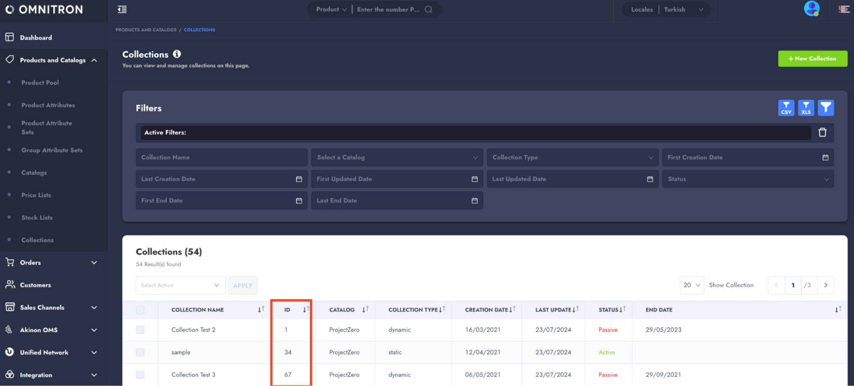Check the box for the sample collection

(140, 352)
